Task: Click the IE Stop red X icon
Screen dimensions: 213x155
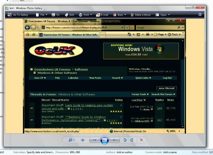Action: coord(132,28)
